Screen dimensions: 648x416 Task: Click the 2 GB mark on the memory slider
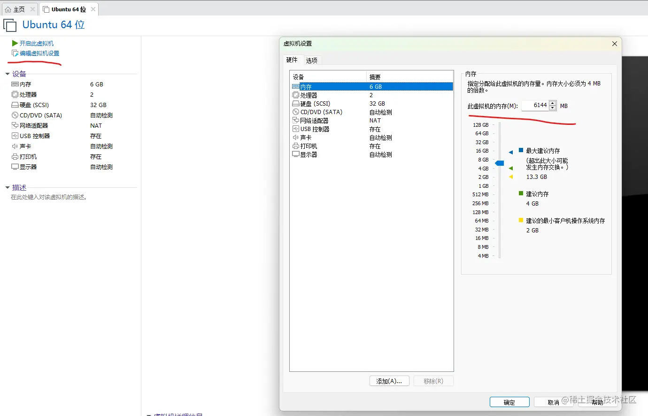pyautogui.click(x=484, y=177)
